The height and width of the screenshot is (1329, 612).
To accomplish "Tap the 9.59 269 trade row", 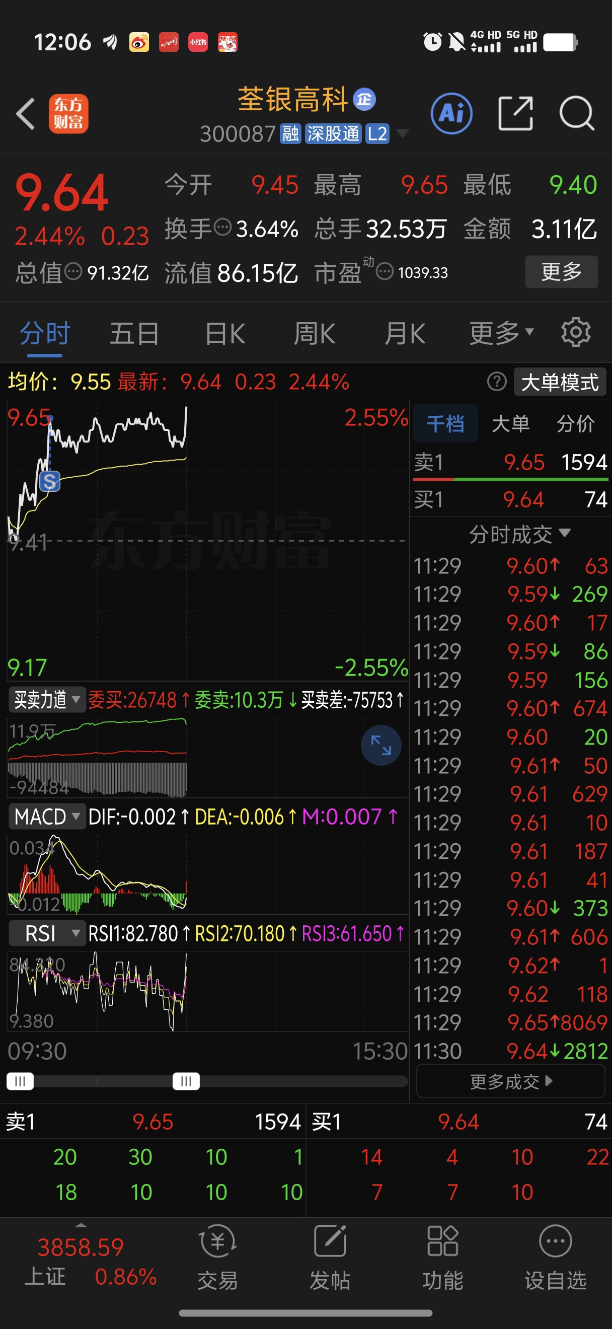I will click(x=510, y=594).
